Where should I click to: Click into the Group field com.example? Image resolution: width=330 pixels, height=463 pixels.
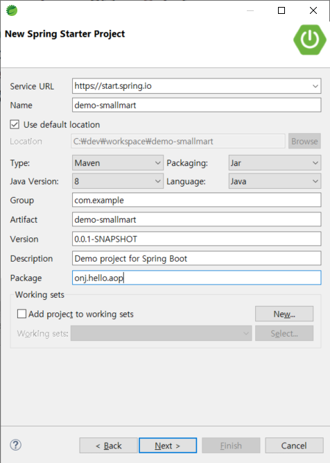click(196, 200)
